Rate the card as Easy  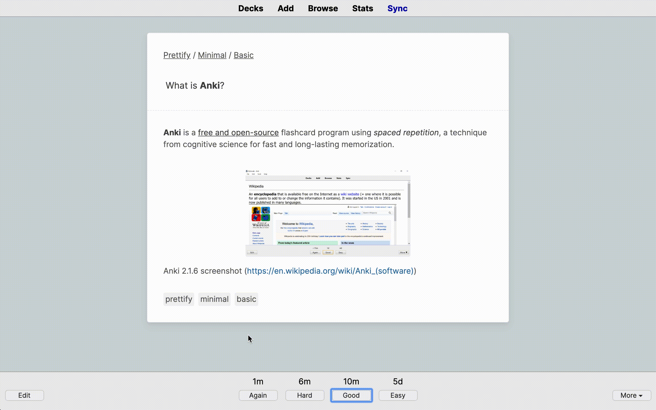tap(398, 395)
